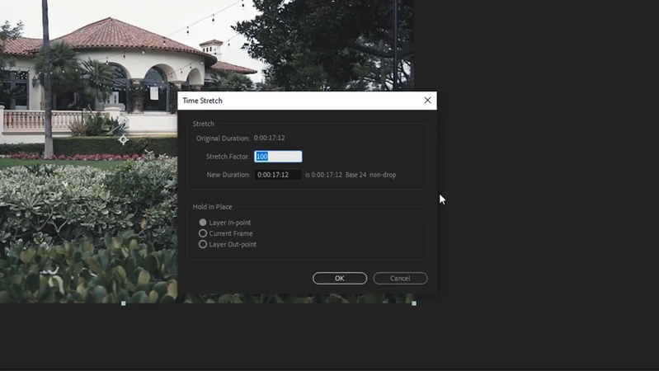Click the "New Duration:" label
The height and width of the screenshot is (371, 659).
[x=228, y=175]
